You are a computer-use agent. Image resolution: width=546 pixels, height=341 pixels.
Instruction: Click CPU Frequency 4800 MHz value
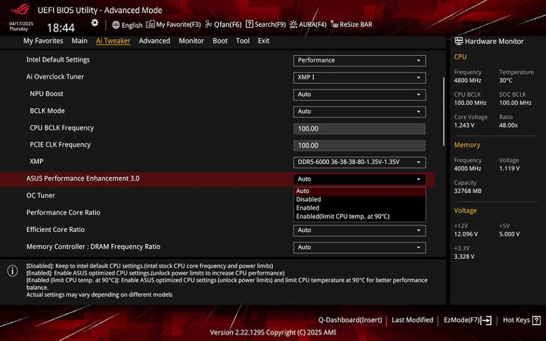(468, 81)
